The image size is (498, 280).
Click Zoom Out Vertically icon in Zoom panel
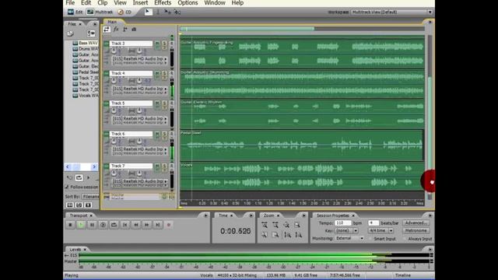[x=298, y=235]
